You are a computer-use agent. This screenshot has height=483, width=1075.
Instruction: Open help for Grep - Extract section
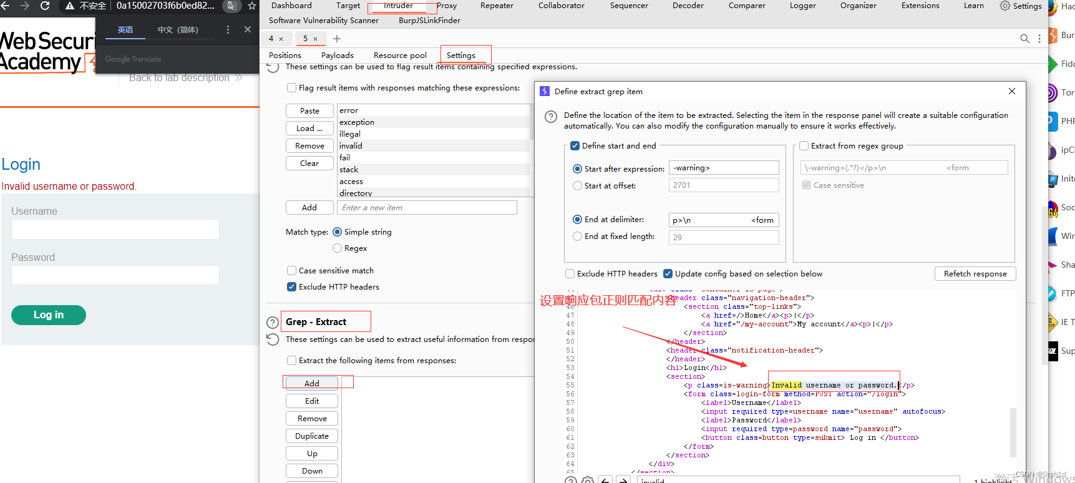(273, 323)
